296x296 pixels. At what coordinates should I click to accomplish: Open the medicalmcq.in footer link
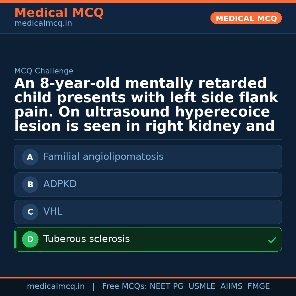click(56, 286)
